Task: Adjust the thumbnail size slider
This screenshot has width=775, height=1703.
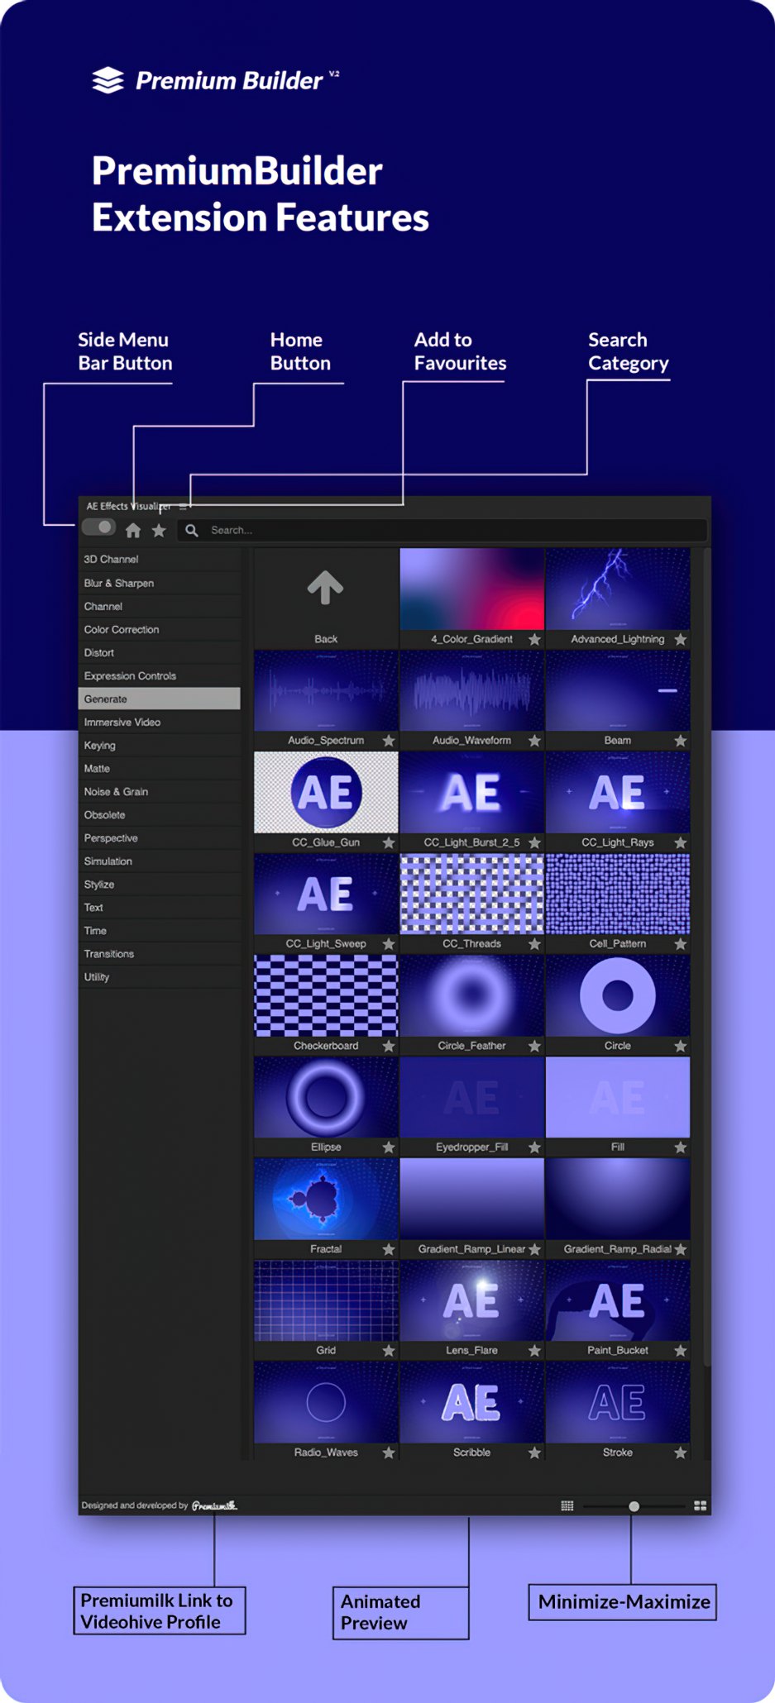Action: pos(634,1506)
